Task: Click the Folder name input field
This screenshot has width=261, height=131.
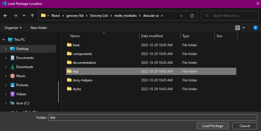Action: coord(153,117)
